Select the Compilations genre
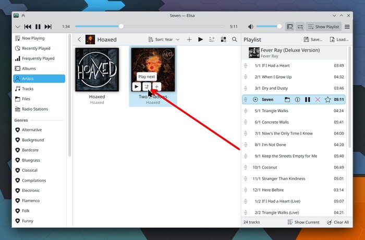 pos(39,181)
